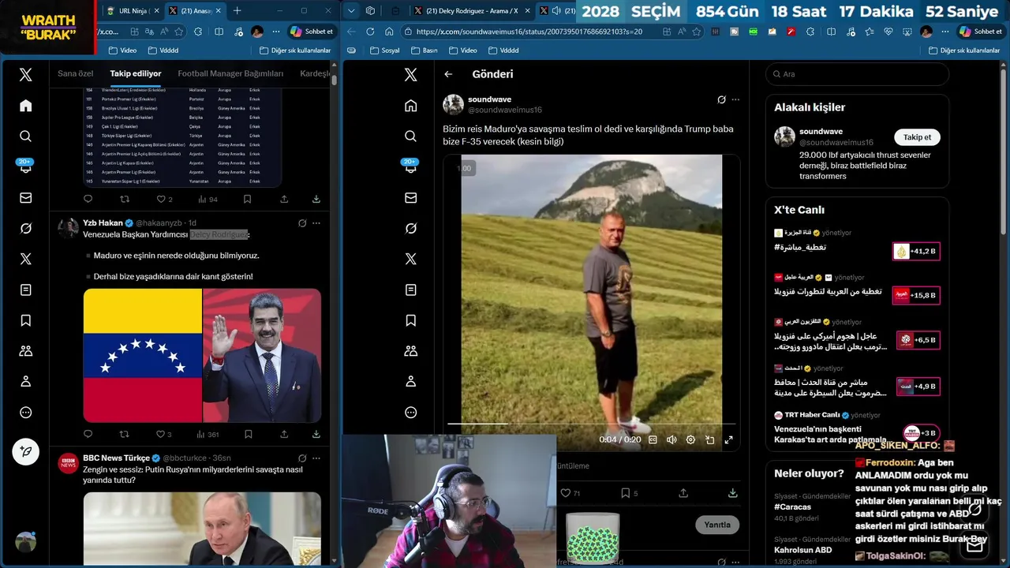Open Home in right window X sidebar

[411, 106]
